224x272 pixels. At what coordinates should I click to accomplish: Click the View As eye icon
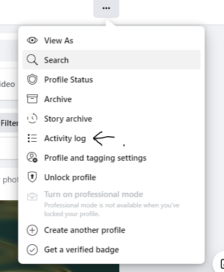[32, 40]
